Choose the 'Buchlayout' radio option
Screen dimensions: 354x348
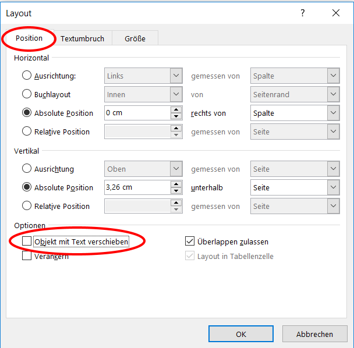coord(27,94)
